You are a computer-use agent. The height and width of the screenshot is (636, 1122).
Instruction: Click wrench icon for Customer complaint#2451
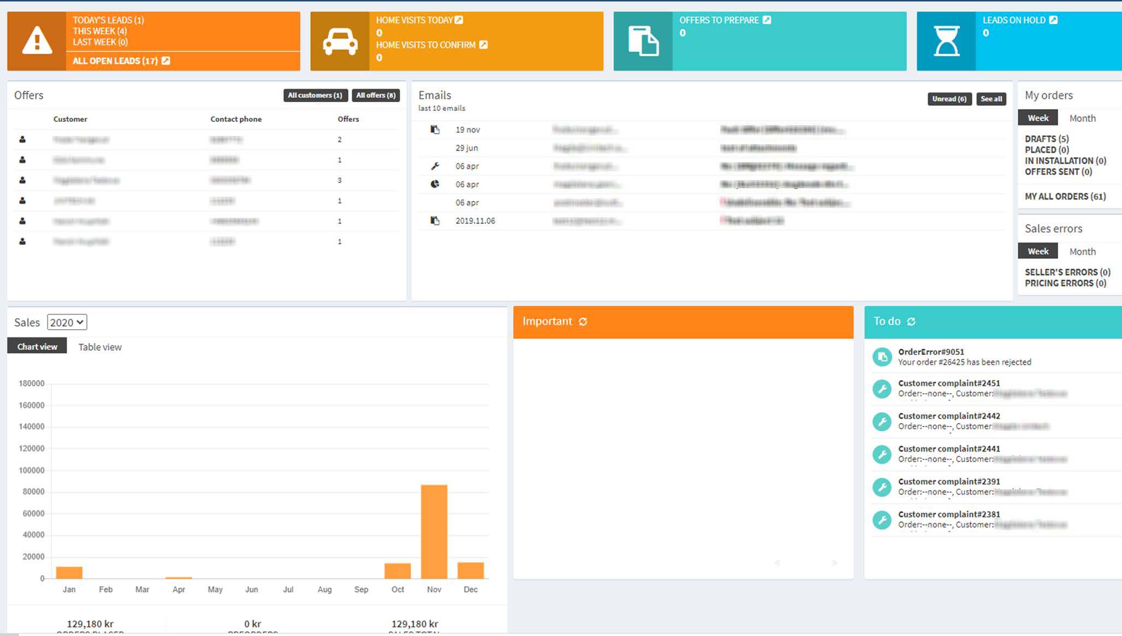coord(882,389)
